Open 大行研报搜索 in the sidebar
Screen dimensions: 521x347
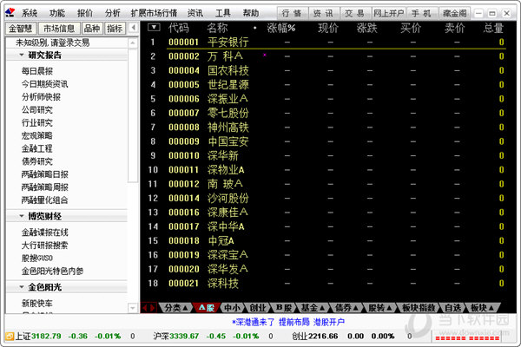coord(44,245)
